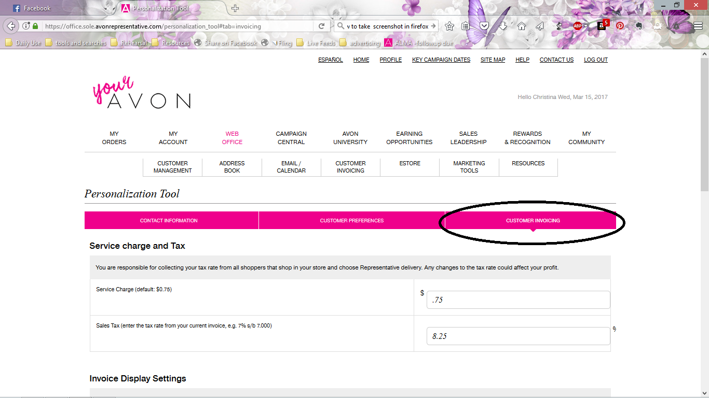
Task: Click the Firefox search box
Action: pyautogui.click(x=387, y=26)
